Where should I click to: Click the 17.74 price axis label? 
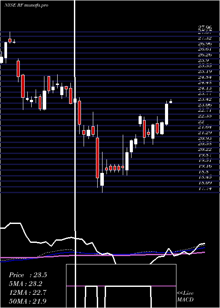[205, 189]
